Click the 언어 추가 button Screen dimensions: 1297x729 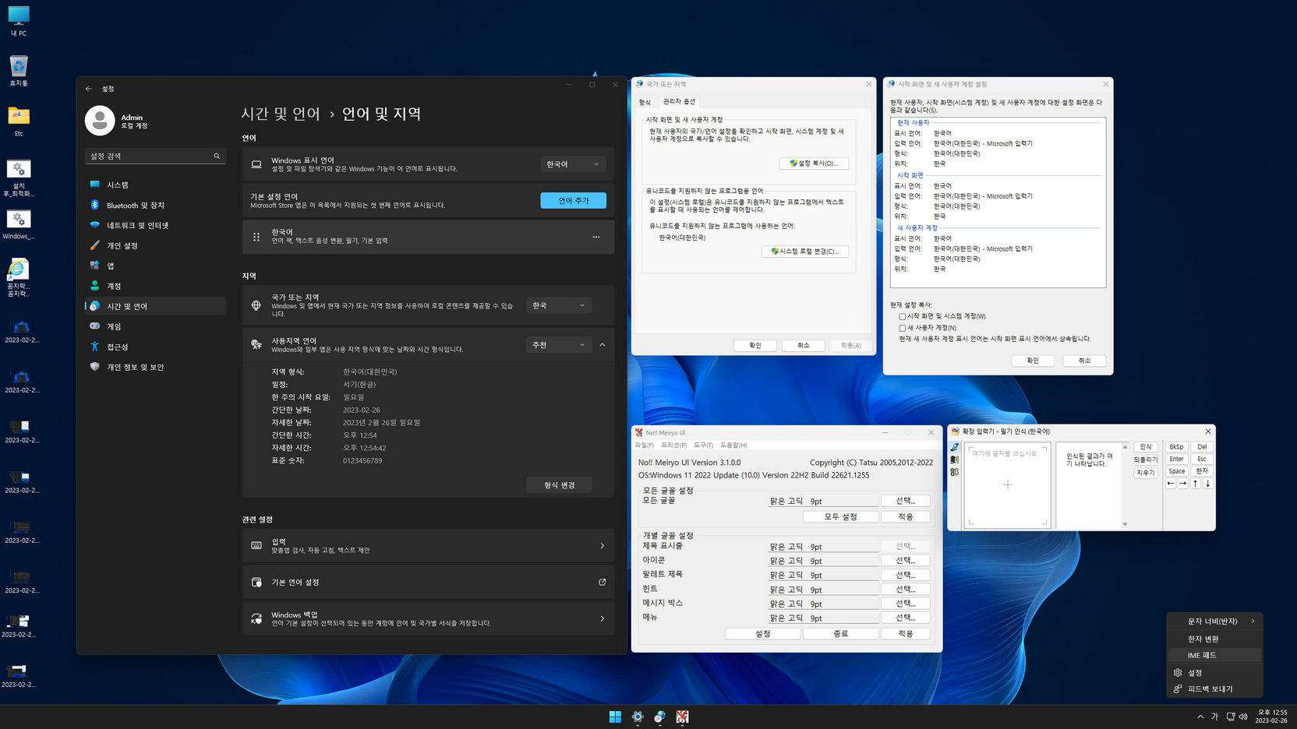(x=573, y=201)
